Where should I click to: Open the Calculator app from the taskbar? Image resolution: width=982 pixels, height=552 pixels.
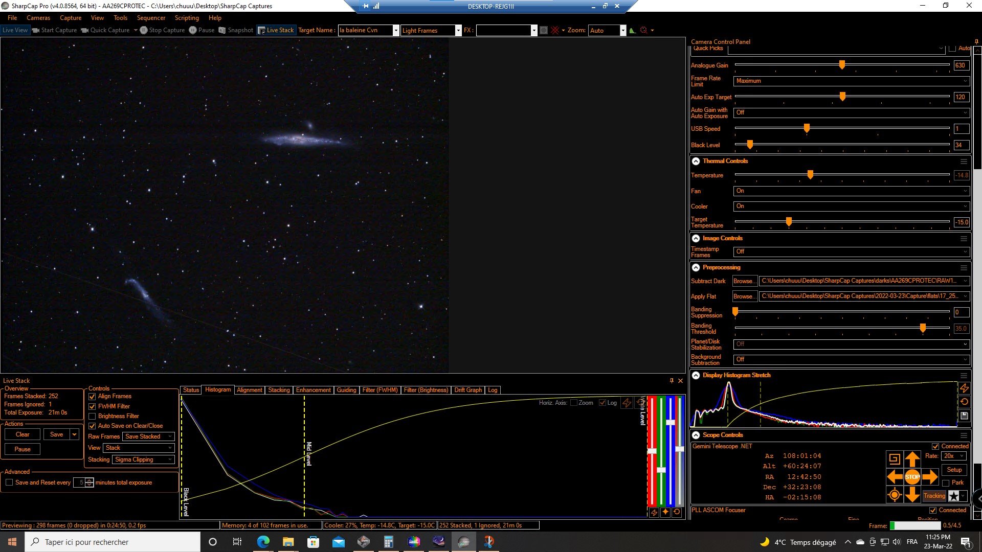tap(388, 542)
